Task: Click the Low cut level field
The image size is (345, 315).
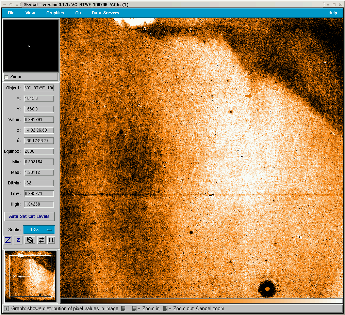Action: coord(39,194)
